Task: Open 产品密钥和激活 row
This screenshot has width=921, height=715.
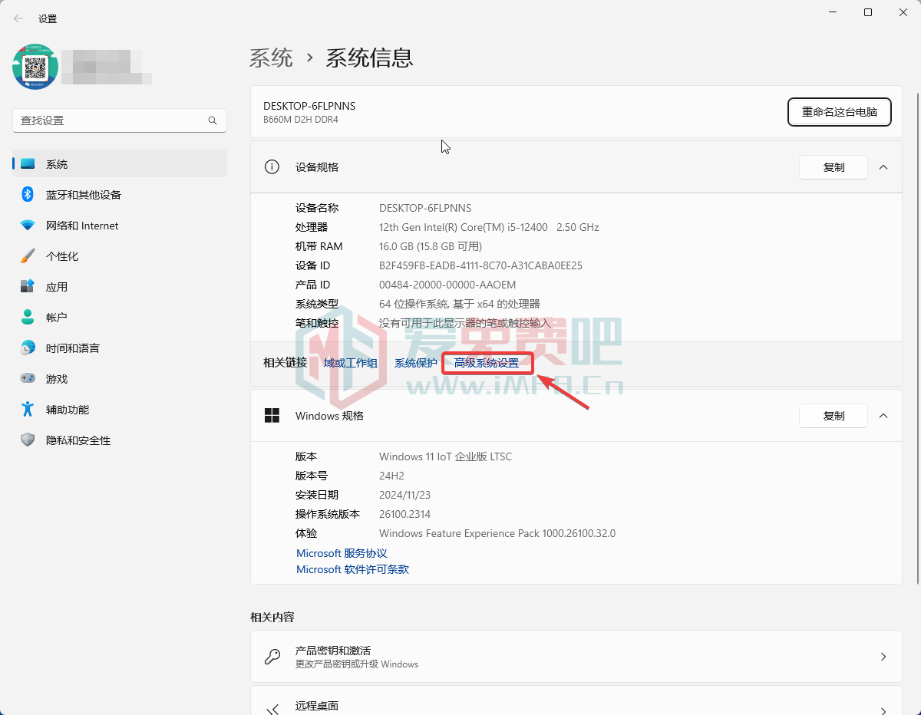Action: coord(576,657)
